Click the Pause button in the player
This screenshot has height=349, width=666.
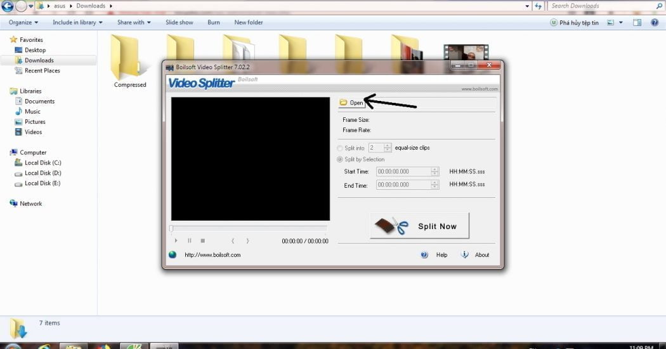pos(190,240)
